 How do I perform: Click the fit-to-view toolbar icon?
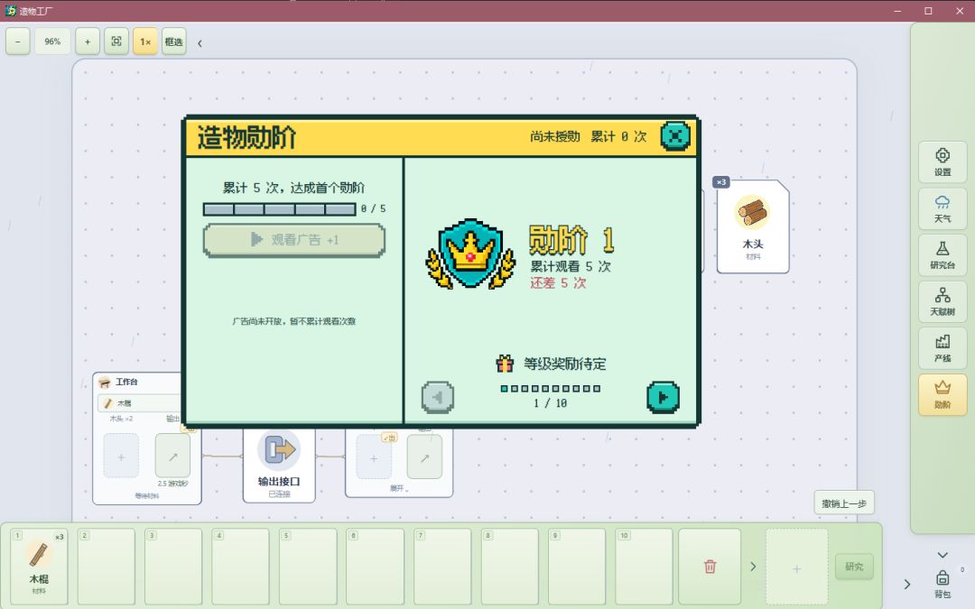pos(116,42)
